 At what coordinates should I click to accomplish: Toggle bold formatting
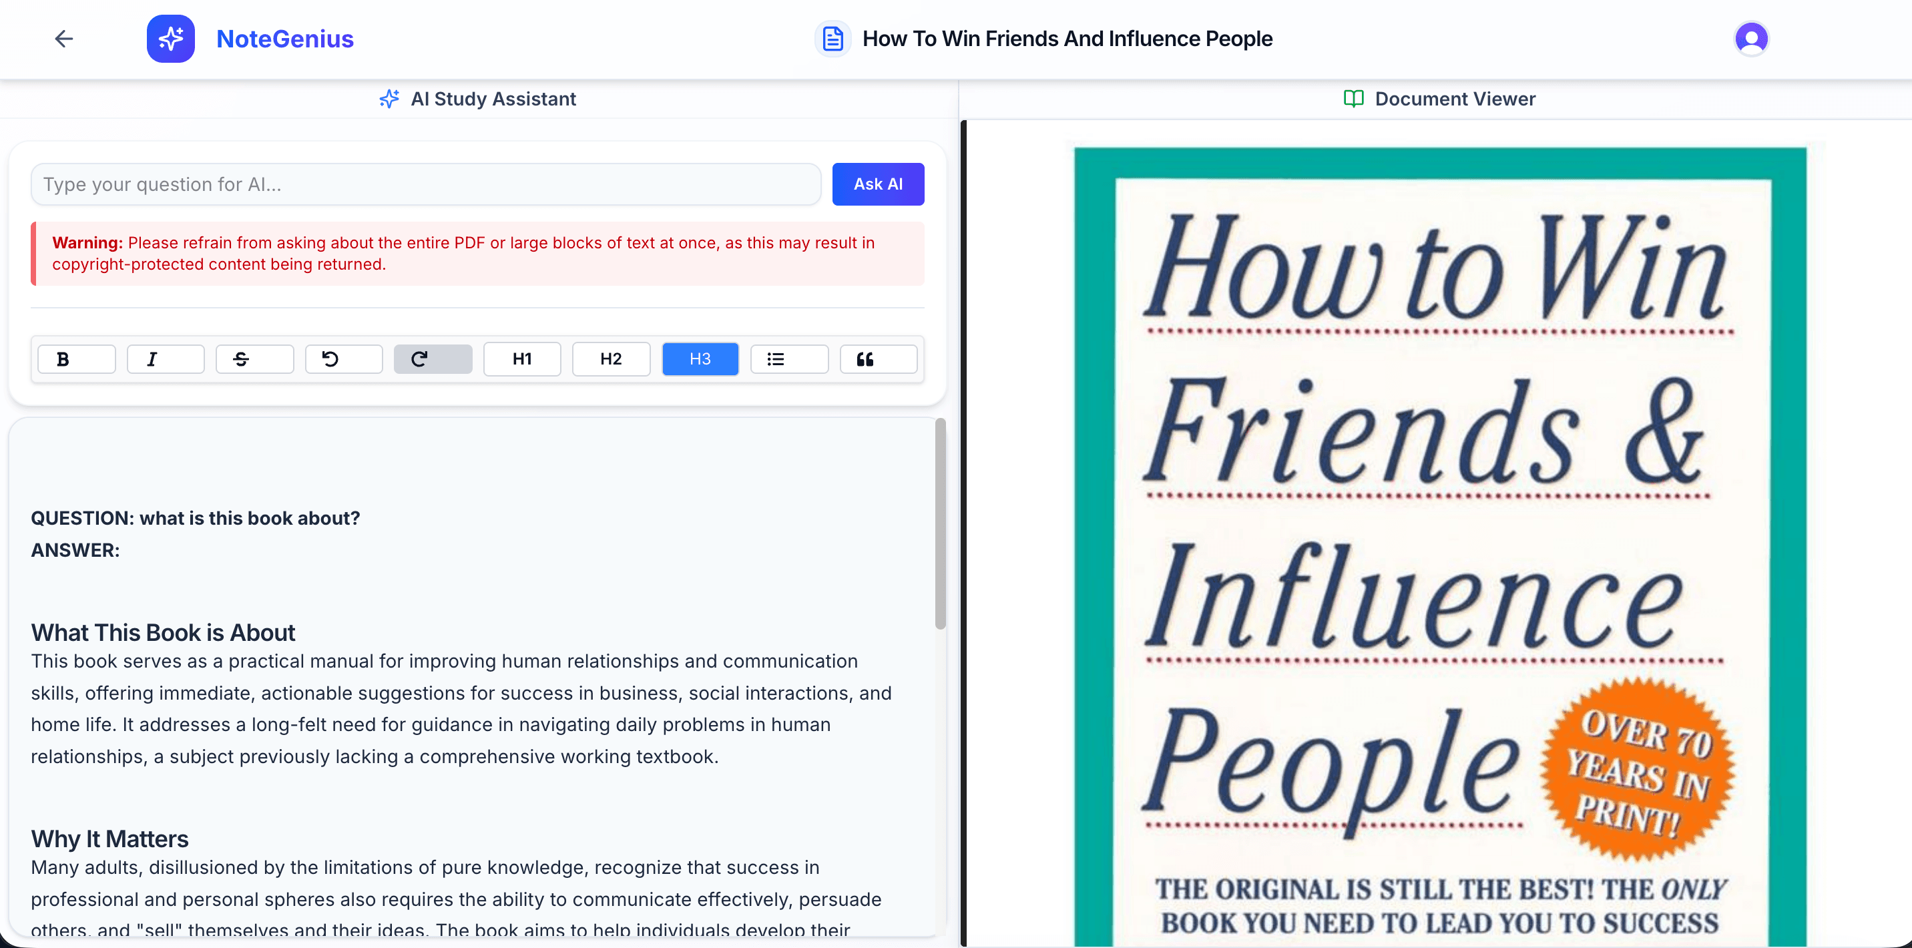(77, 359)
